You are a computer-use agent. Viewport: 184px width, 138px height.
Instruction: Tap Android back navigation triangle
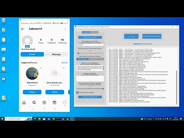34,109
